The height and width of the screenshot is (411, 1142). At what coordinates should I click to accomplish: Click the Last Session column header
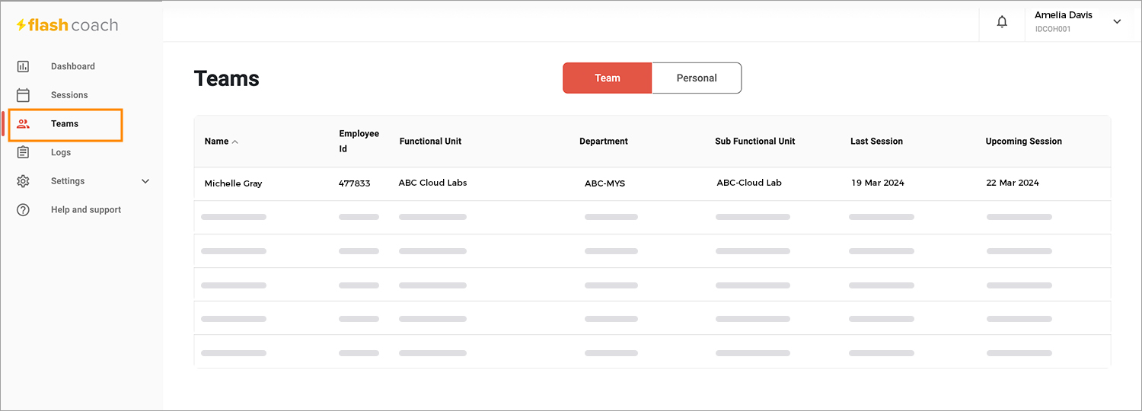tap(876, 141)
